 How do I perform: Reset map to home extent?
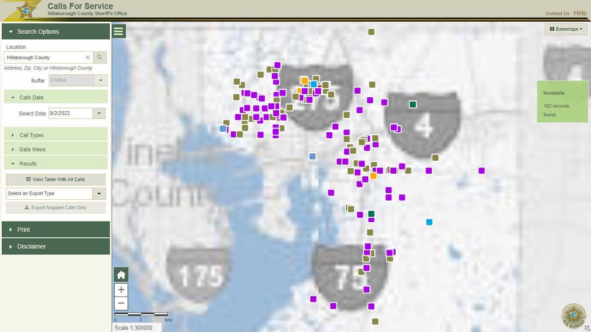(x=121, y=275)
